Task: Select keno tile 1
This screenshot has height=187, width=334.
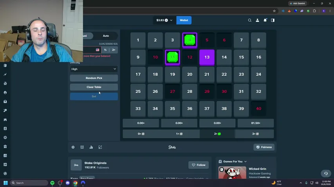Action: pyautogui.click(x=138, y=40)
